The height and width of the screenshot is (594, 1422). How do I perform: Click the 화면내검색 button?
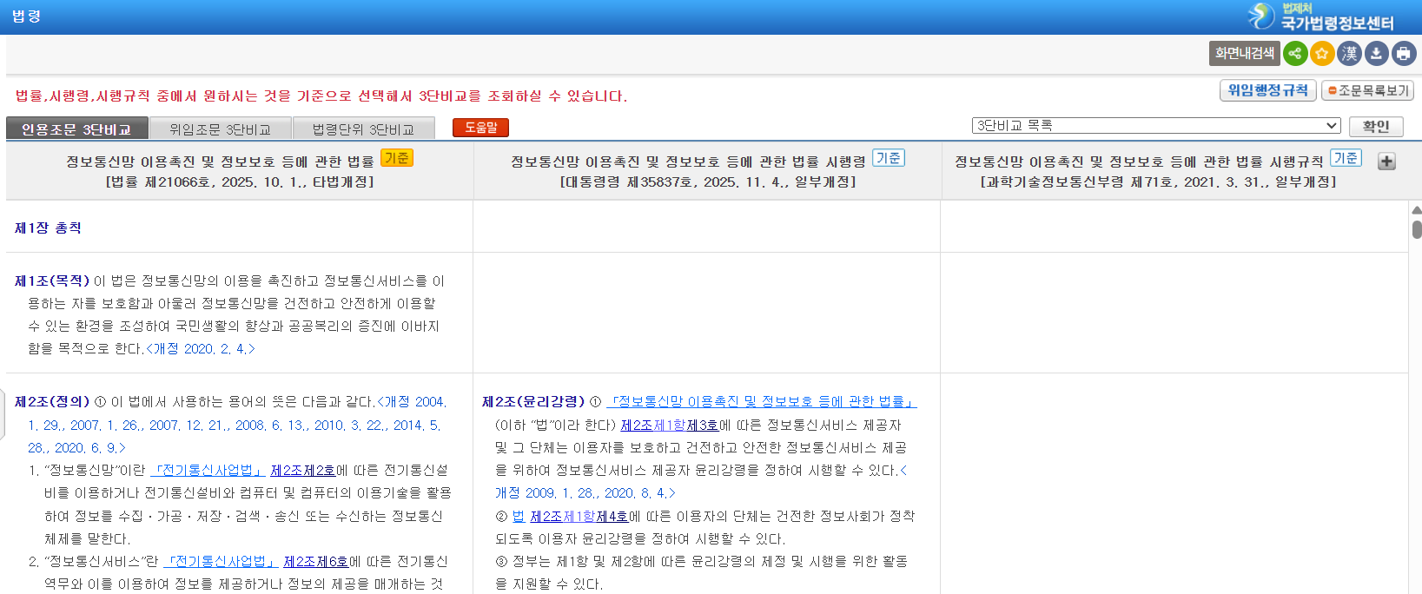1244,54
